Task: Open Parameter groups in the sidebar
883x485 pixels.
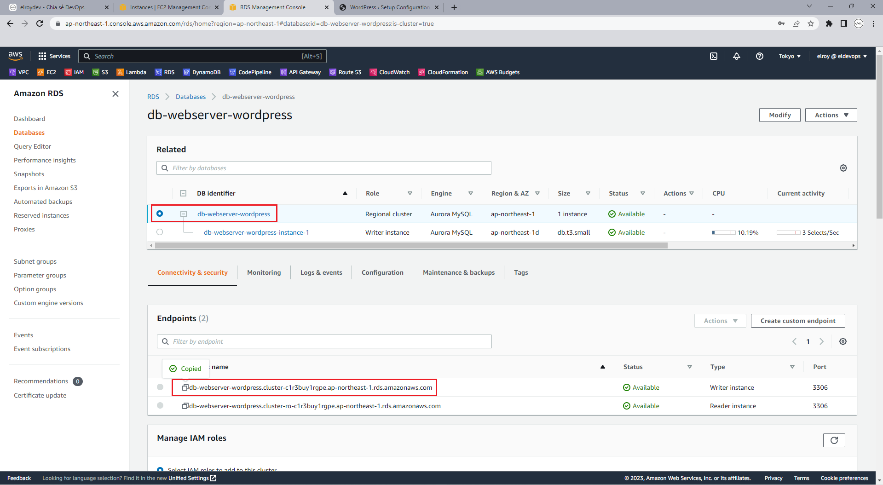Action: tap(40, 275)
